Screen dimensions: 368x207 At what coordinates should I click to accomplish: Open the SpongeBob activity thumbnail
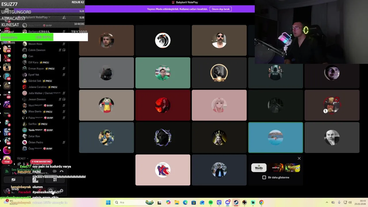[x=293, y=168]
